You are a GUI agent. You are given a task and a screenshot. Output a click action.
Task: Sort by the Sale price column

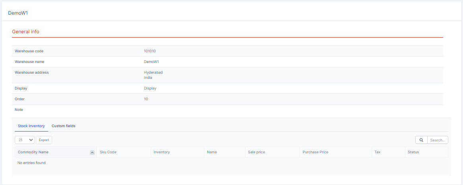(x=256, y=152)
